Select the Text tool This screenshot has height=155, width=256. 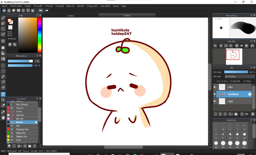(x=3, y=94)
